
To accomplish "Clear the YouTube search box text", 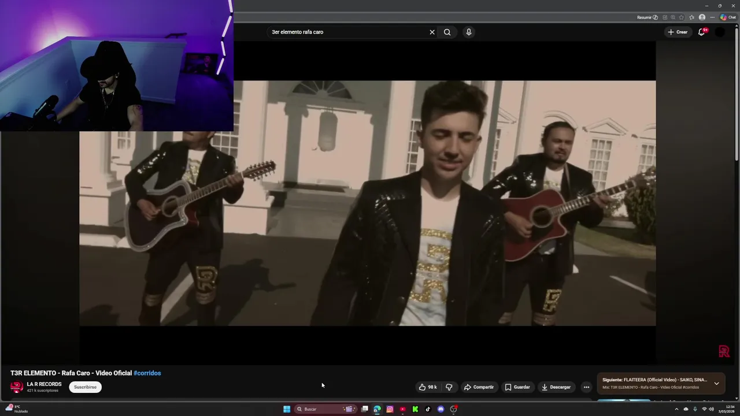I will tap(432, 32).
